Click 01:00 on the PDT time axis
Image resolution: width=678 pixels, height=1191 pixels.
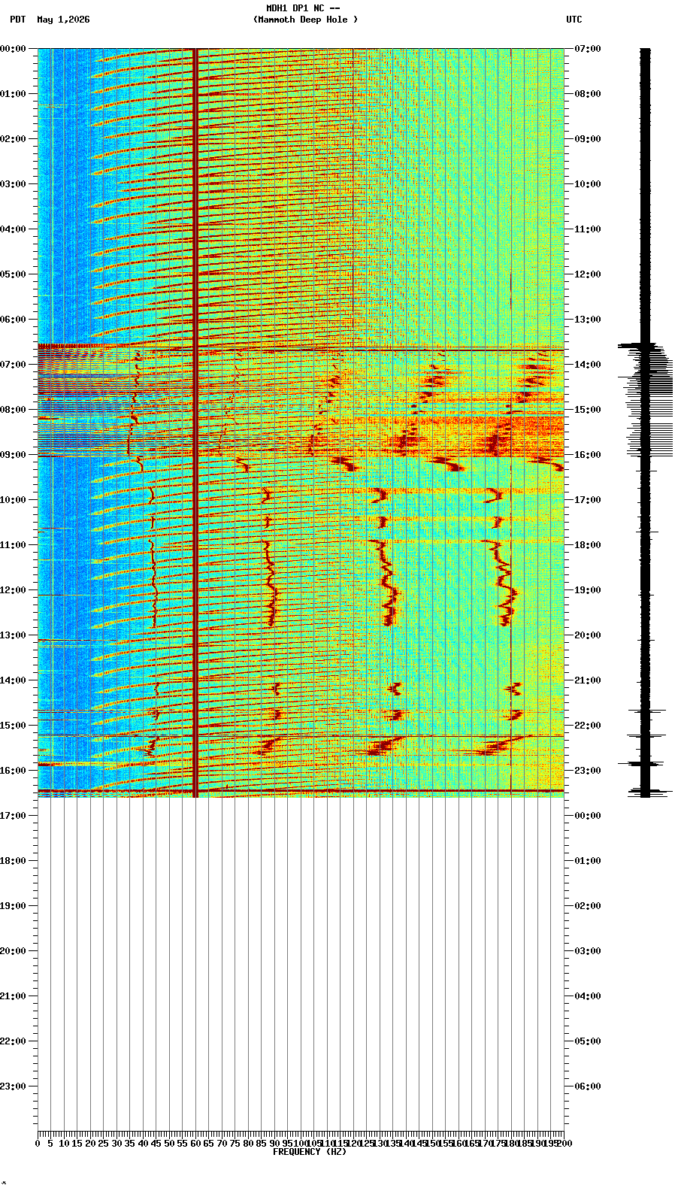coord(14,94)
